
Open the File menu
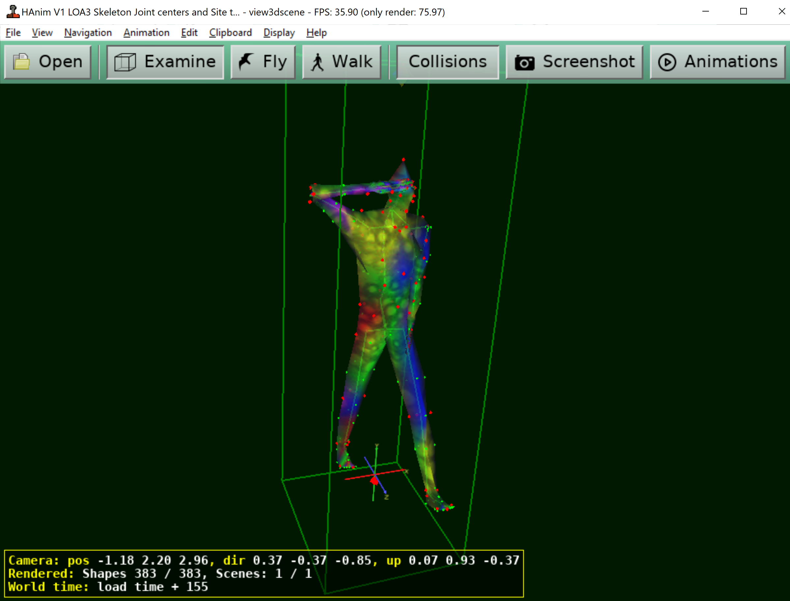pyautogui.click(x=13, y=33)
